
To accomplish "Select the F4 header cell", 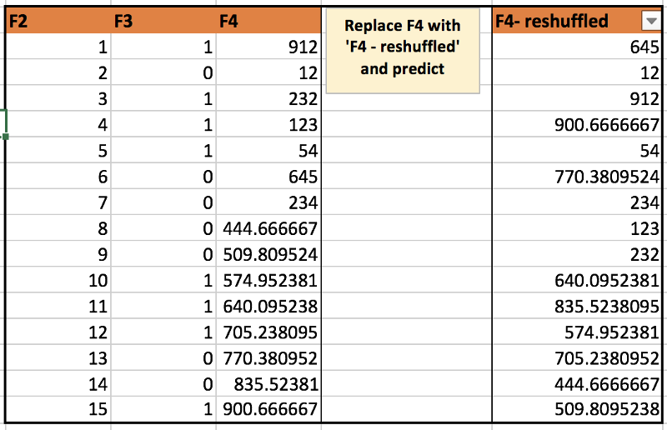I will tap(268, 20).
